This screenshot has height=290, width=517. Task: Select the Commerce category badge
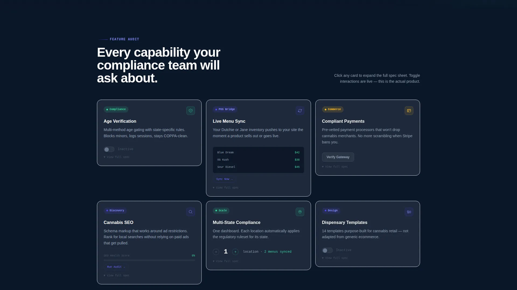click(333, 109)
